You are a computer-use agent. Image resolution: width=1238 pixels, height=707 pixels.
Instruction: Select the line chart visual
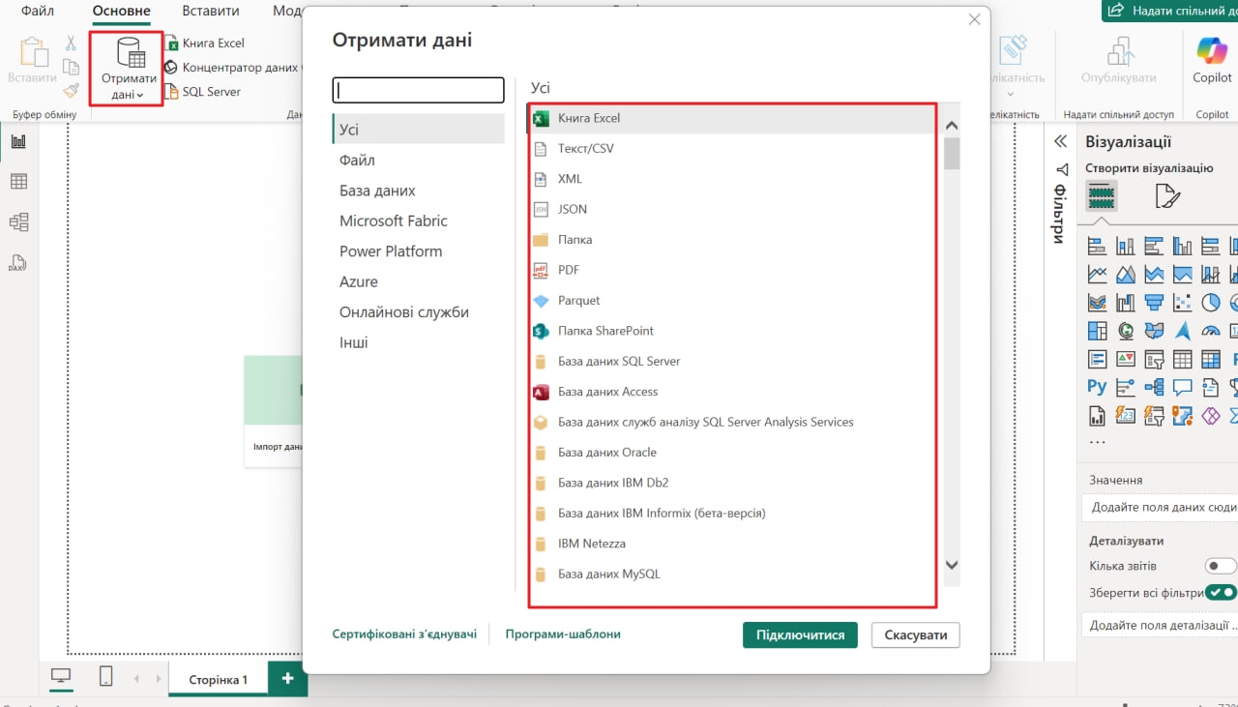click(x=1097, y=275)
